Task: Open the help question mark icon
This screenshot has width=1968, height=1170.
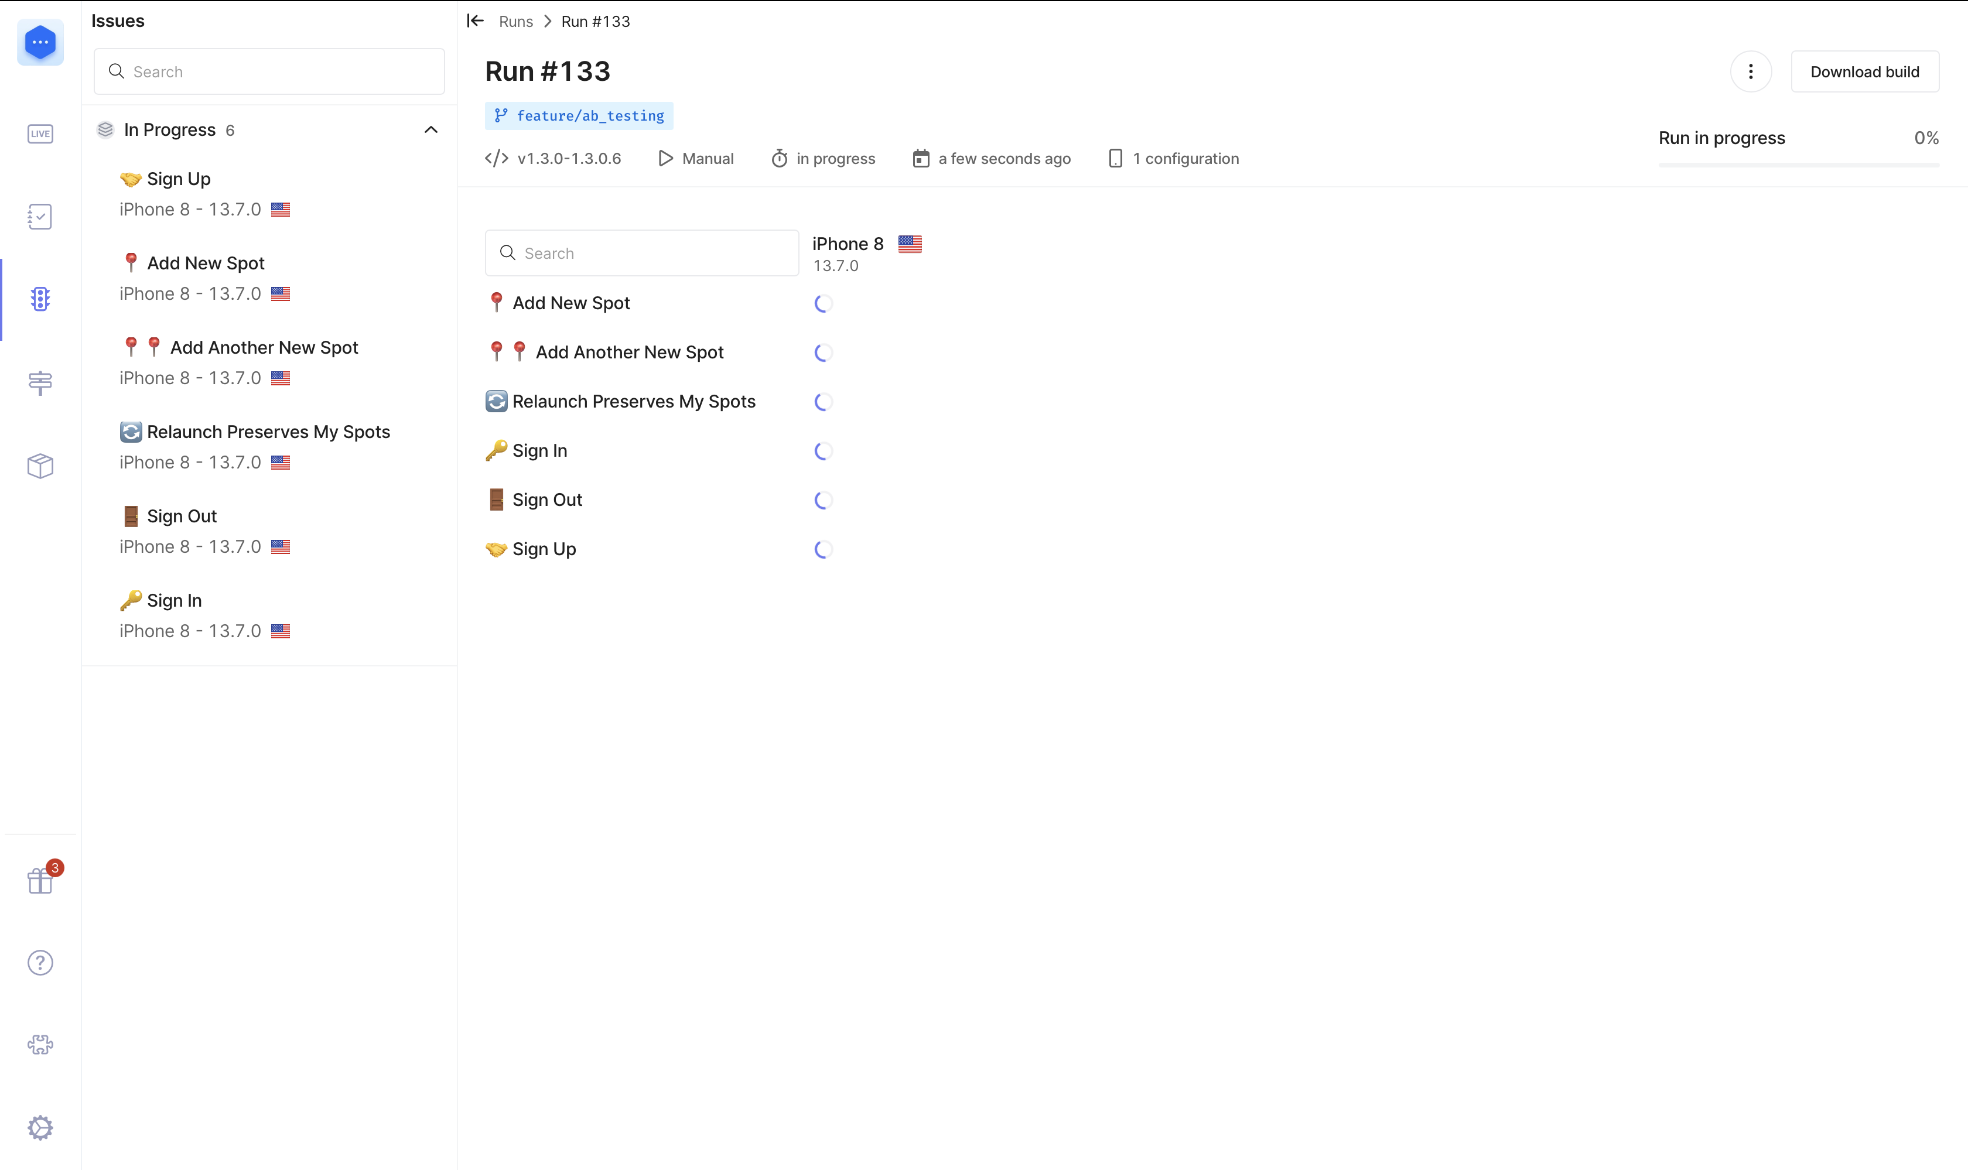Action: pyautogui.click(x=40, y=963)
